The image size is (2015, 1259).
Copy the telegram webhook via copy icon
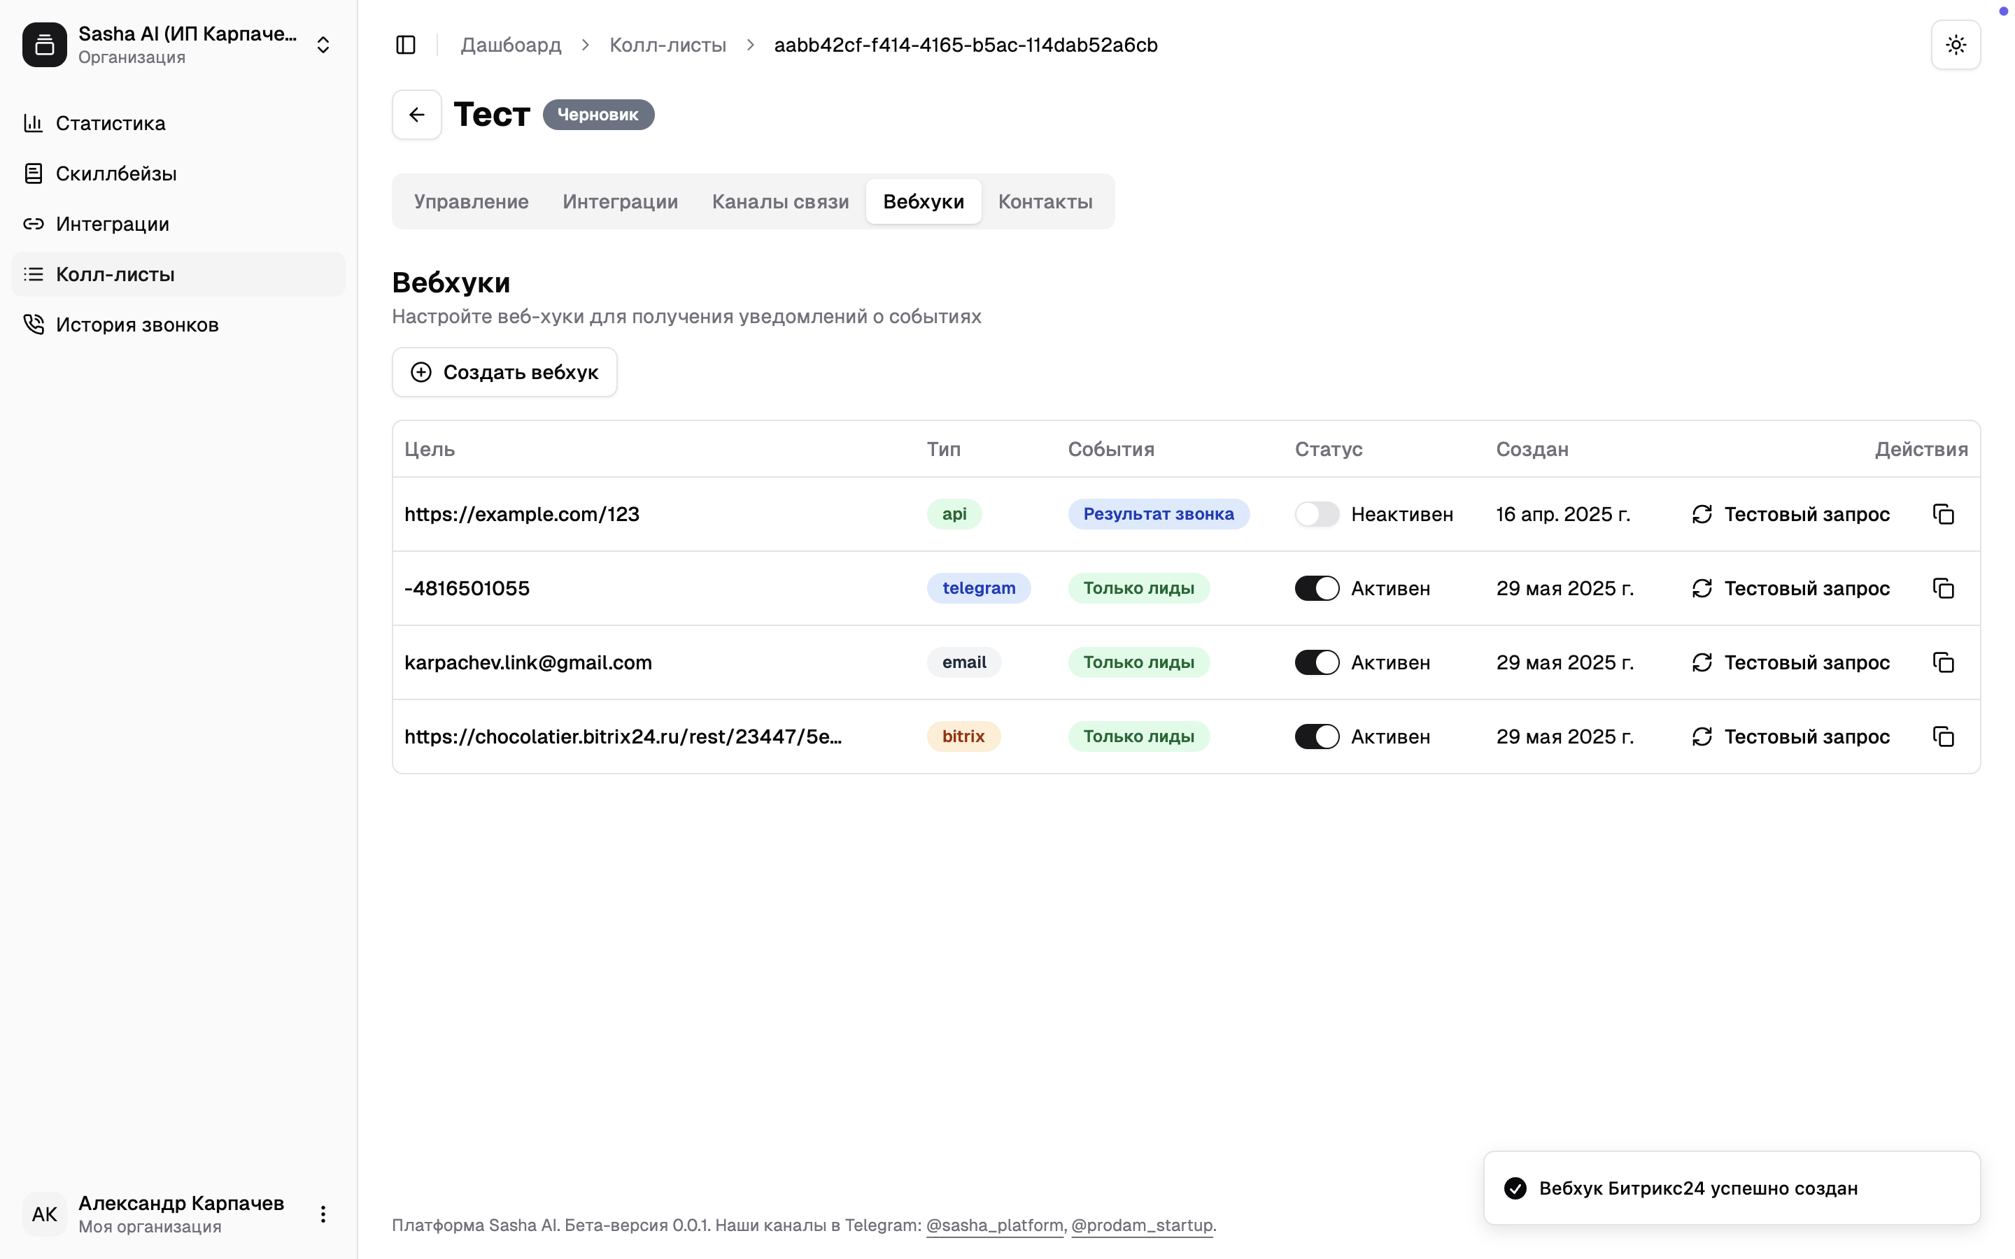[1942, 589]
